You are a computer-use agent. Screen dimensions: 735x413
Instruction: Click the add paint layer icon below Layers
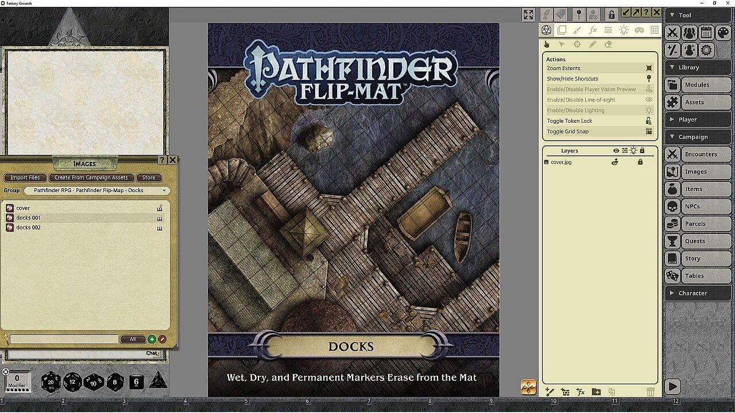550,392
